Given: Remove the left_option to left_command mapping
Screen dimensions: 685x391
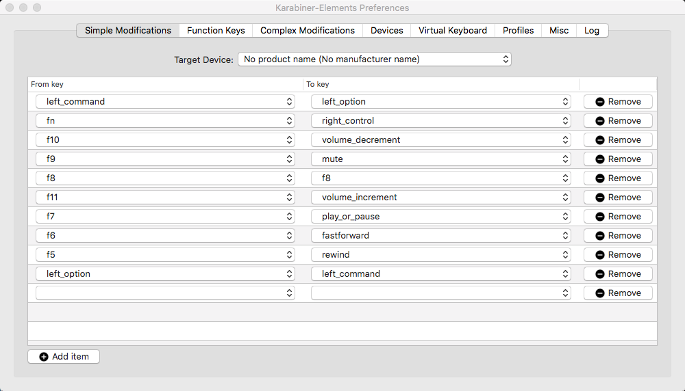Looking at the screenshot, I should pos(618,274).
